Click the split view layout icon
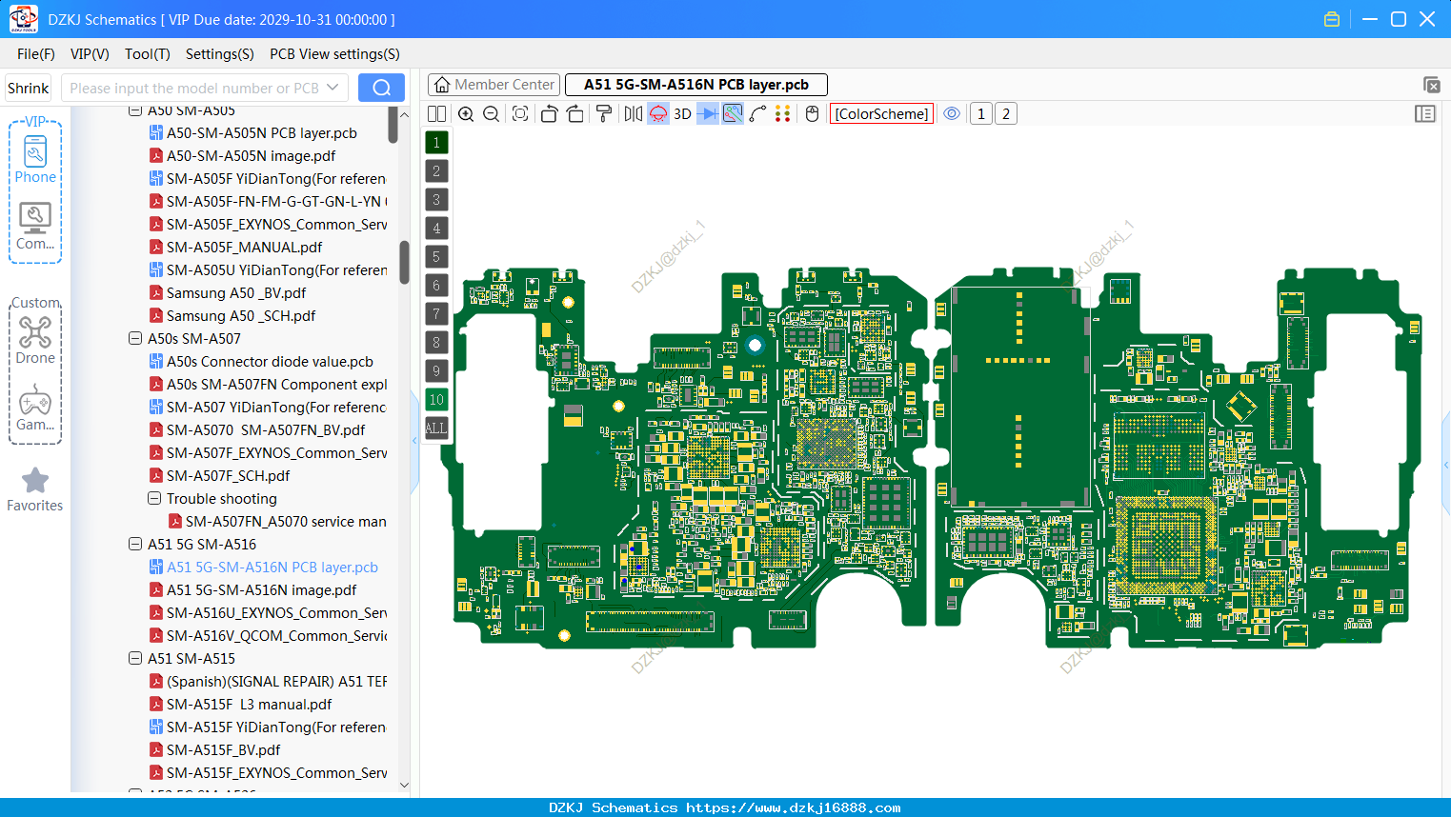Image resolution: width=1451 pixels, height=817 pixels. [436, 114]
